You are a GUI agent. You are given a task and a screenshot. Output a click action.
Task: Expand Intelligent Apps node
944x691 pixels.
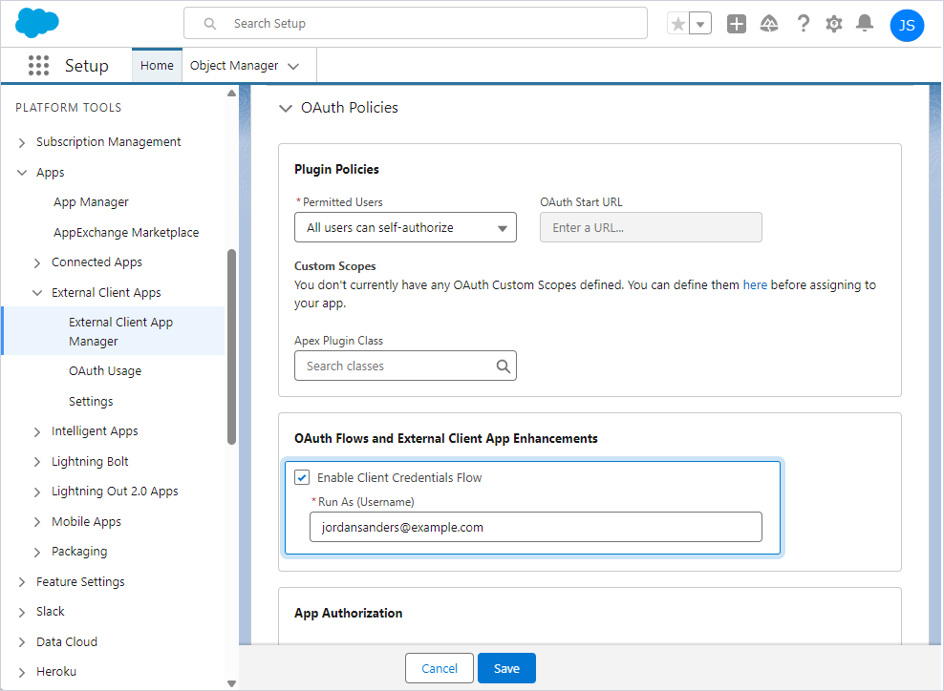pyautogui.click(x=37, y=431)
